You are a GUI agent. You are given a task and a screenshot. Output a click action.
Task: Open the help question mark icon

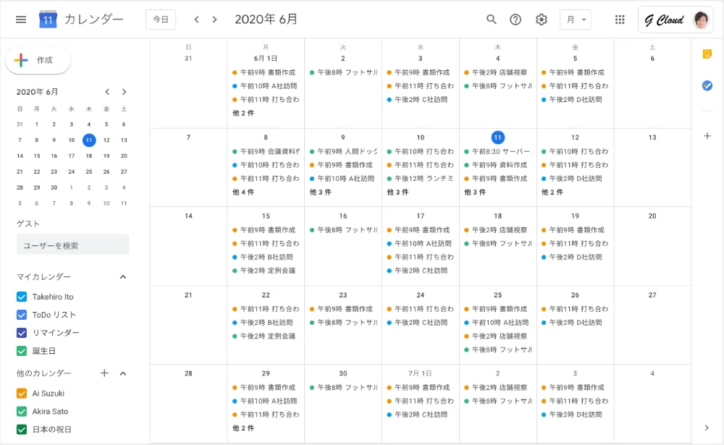coord(515,20)
